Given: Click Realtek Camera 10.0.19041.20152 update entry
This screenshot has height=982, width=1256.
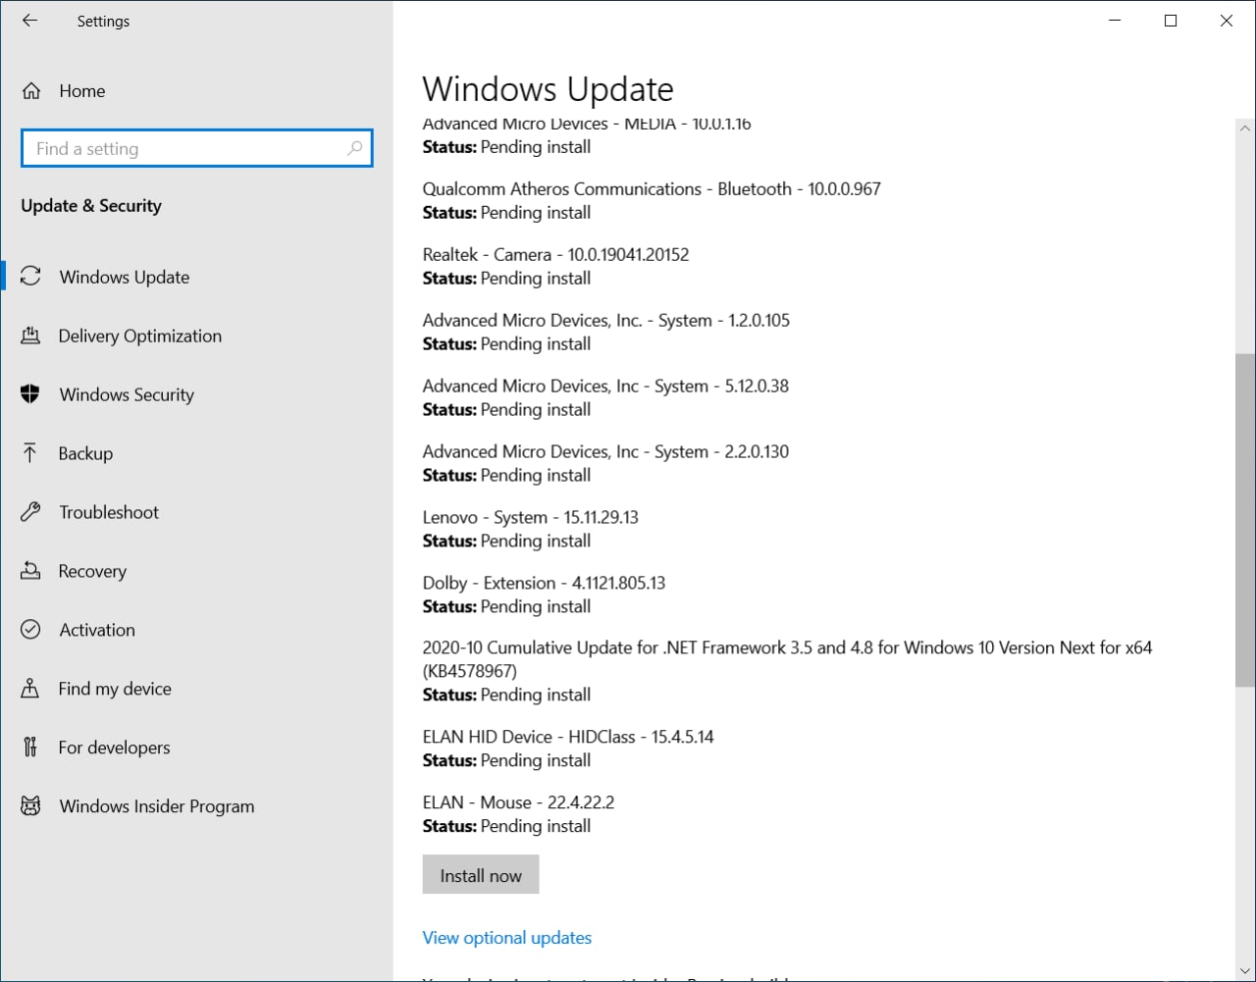Looking at the screenshot, I should click(555, 255).
